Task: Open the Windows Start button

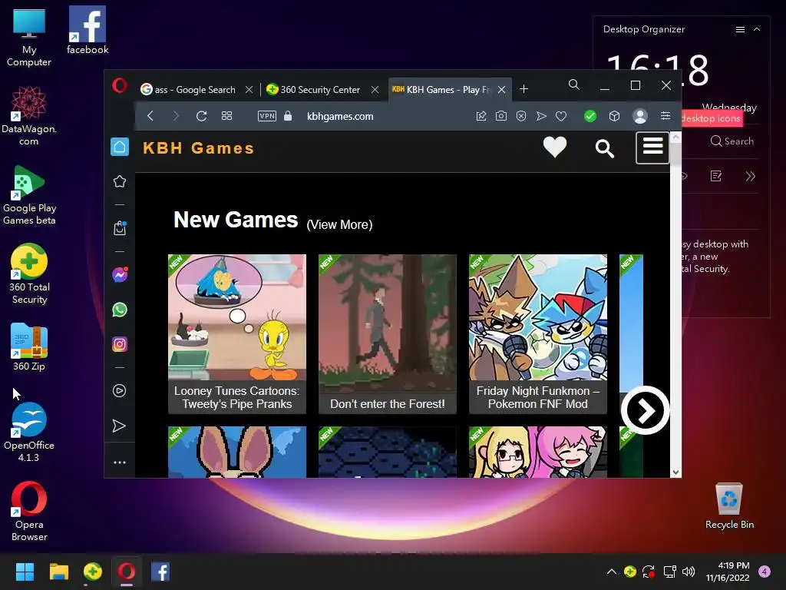Action: point(25,572)
